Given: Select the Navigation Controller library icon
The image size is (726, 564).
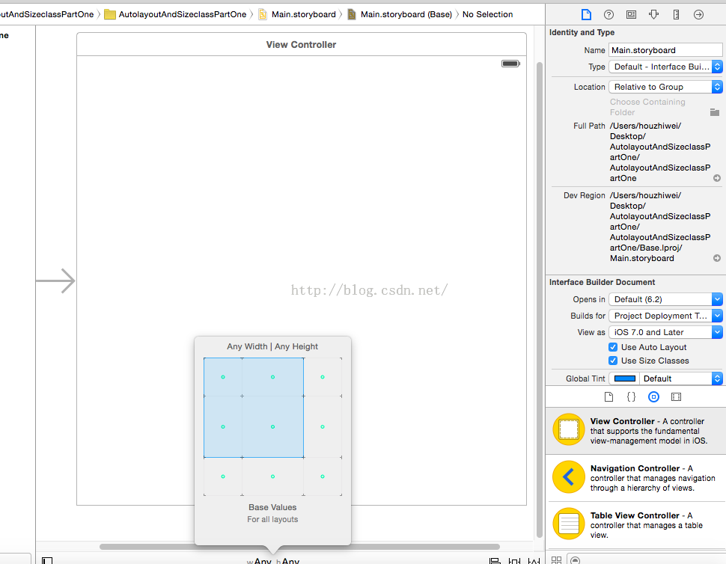Looking at the screenshot, I should [569, 476].
